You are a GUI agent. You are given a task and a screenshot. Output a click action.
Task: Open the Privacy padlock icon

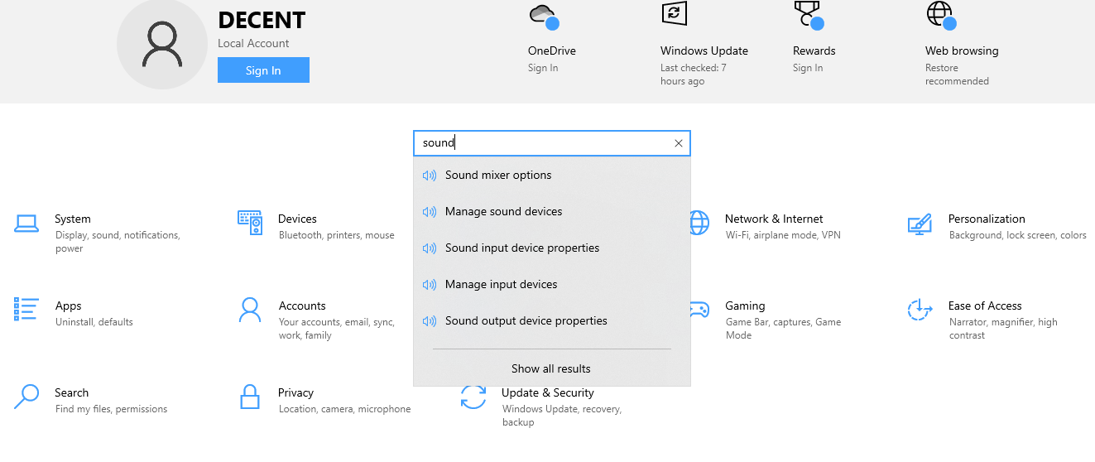tap(250, 397)
